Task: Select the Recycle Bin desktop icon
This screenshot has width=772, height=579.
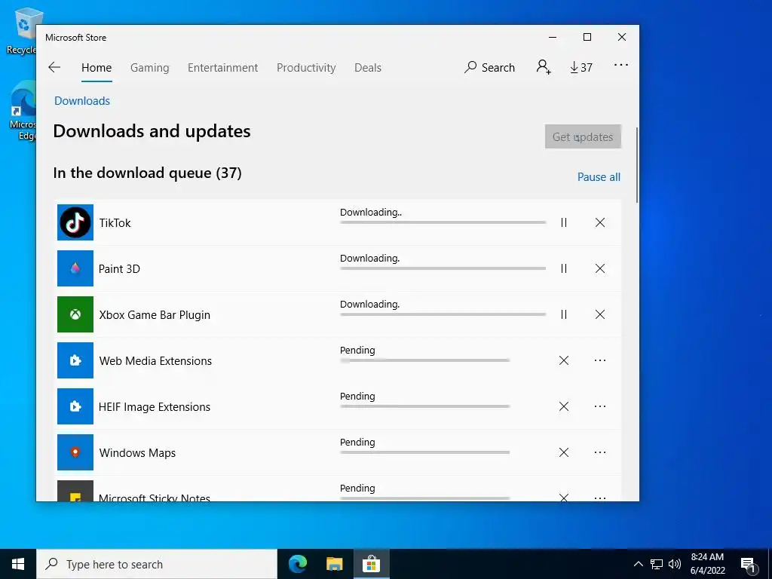Action: [22, 30]
